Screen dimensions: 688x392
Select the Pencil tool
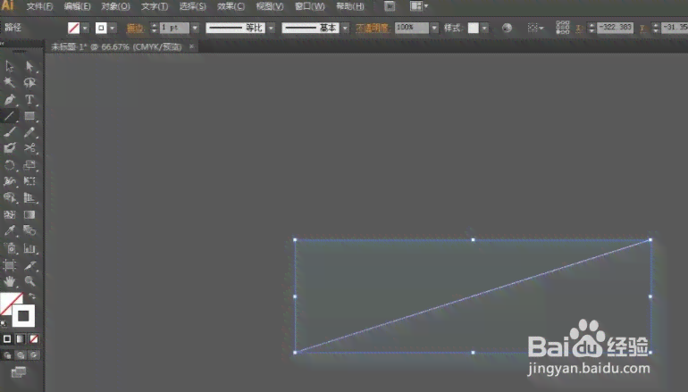tap(29, 132)
